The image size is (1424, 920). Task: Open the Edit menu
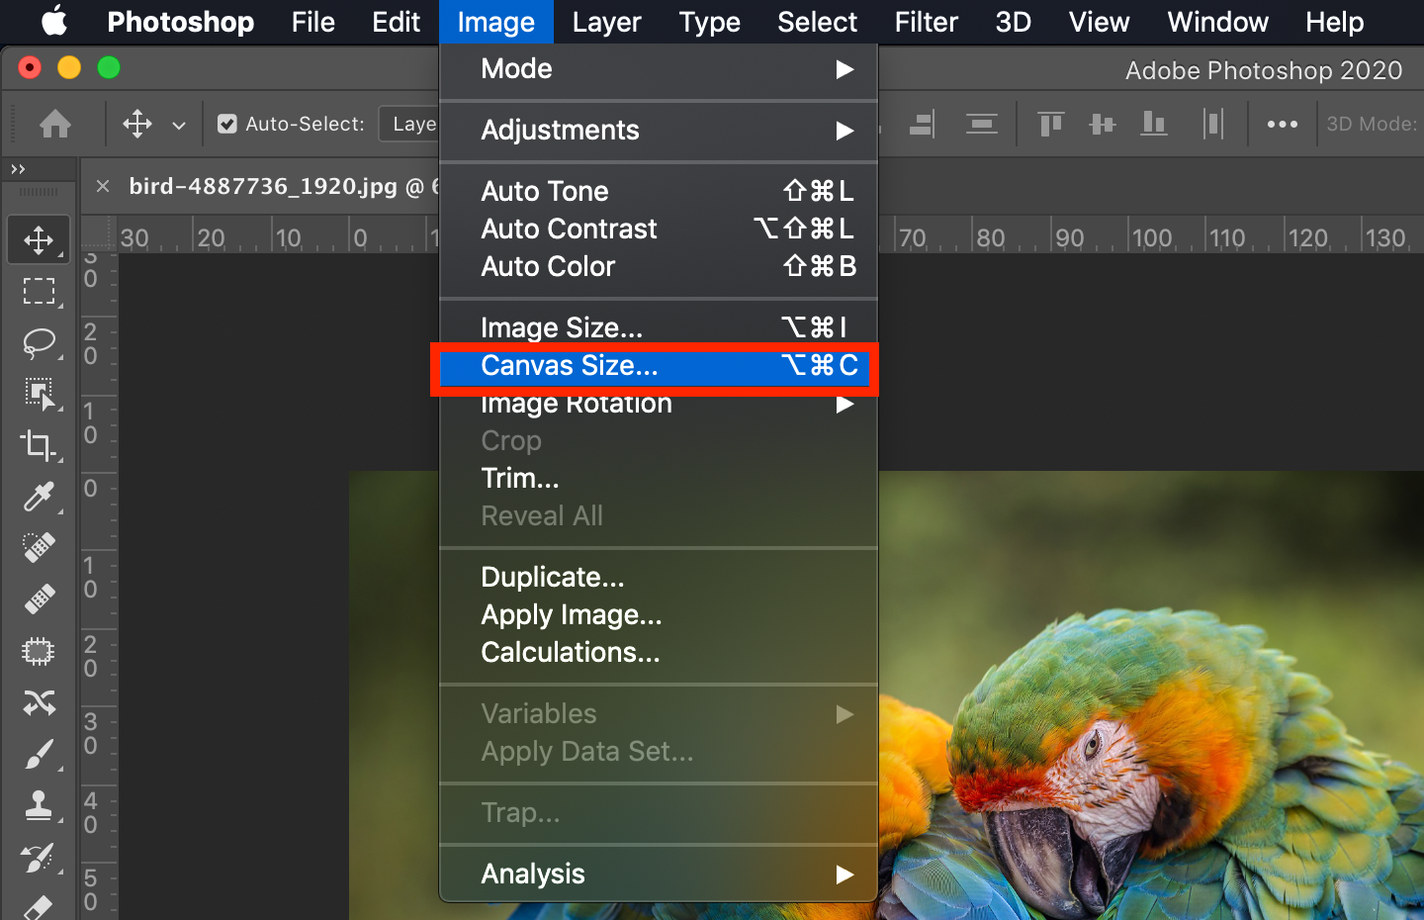[x=396, y=21]
